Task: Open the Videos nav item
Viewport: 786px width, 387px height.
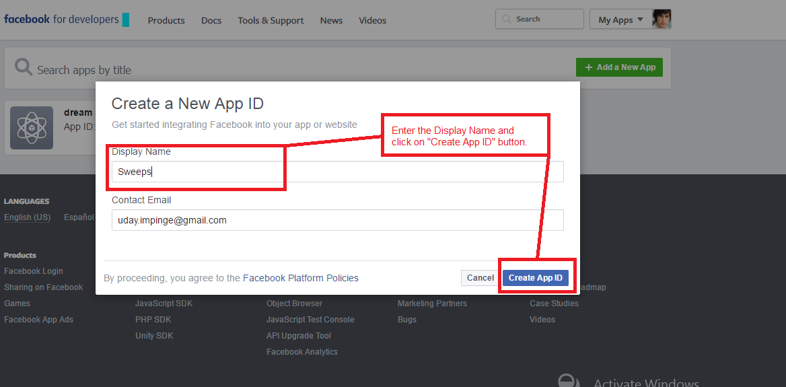Action: click(372, 21)
